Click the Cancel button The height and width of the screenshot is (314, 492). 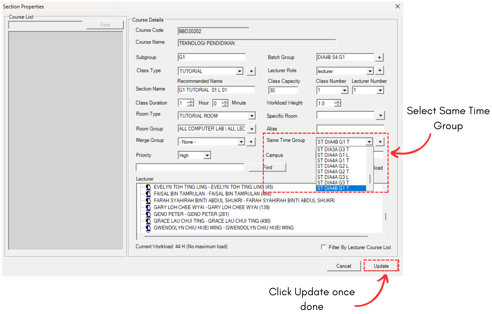[x=344, y=266]
